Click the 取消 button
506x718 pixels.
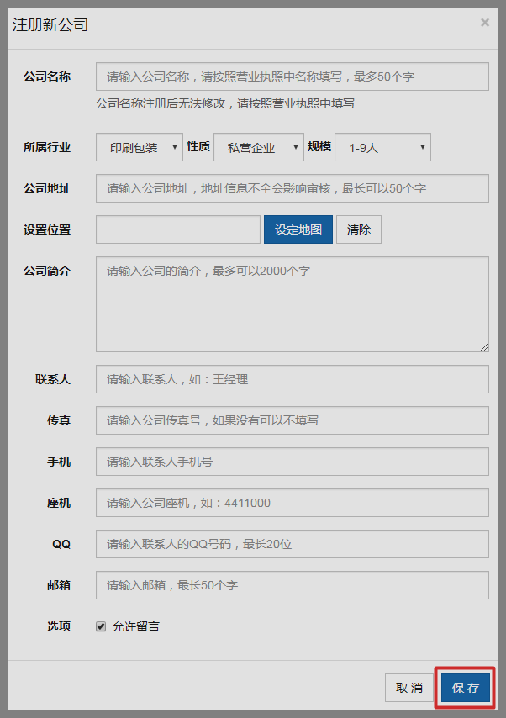tap(408, 688)
